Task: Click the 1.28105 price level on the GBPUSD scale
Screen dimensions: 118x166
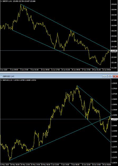Action: click(114, 83)
